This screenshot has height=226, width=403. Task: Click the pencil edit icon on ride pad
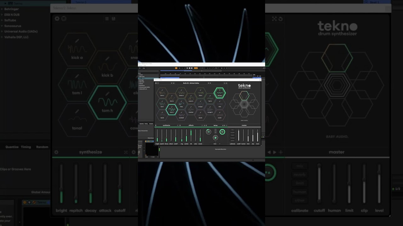point(220,101)
